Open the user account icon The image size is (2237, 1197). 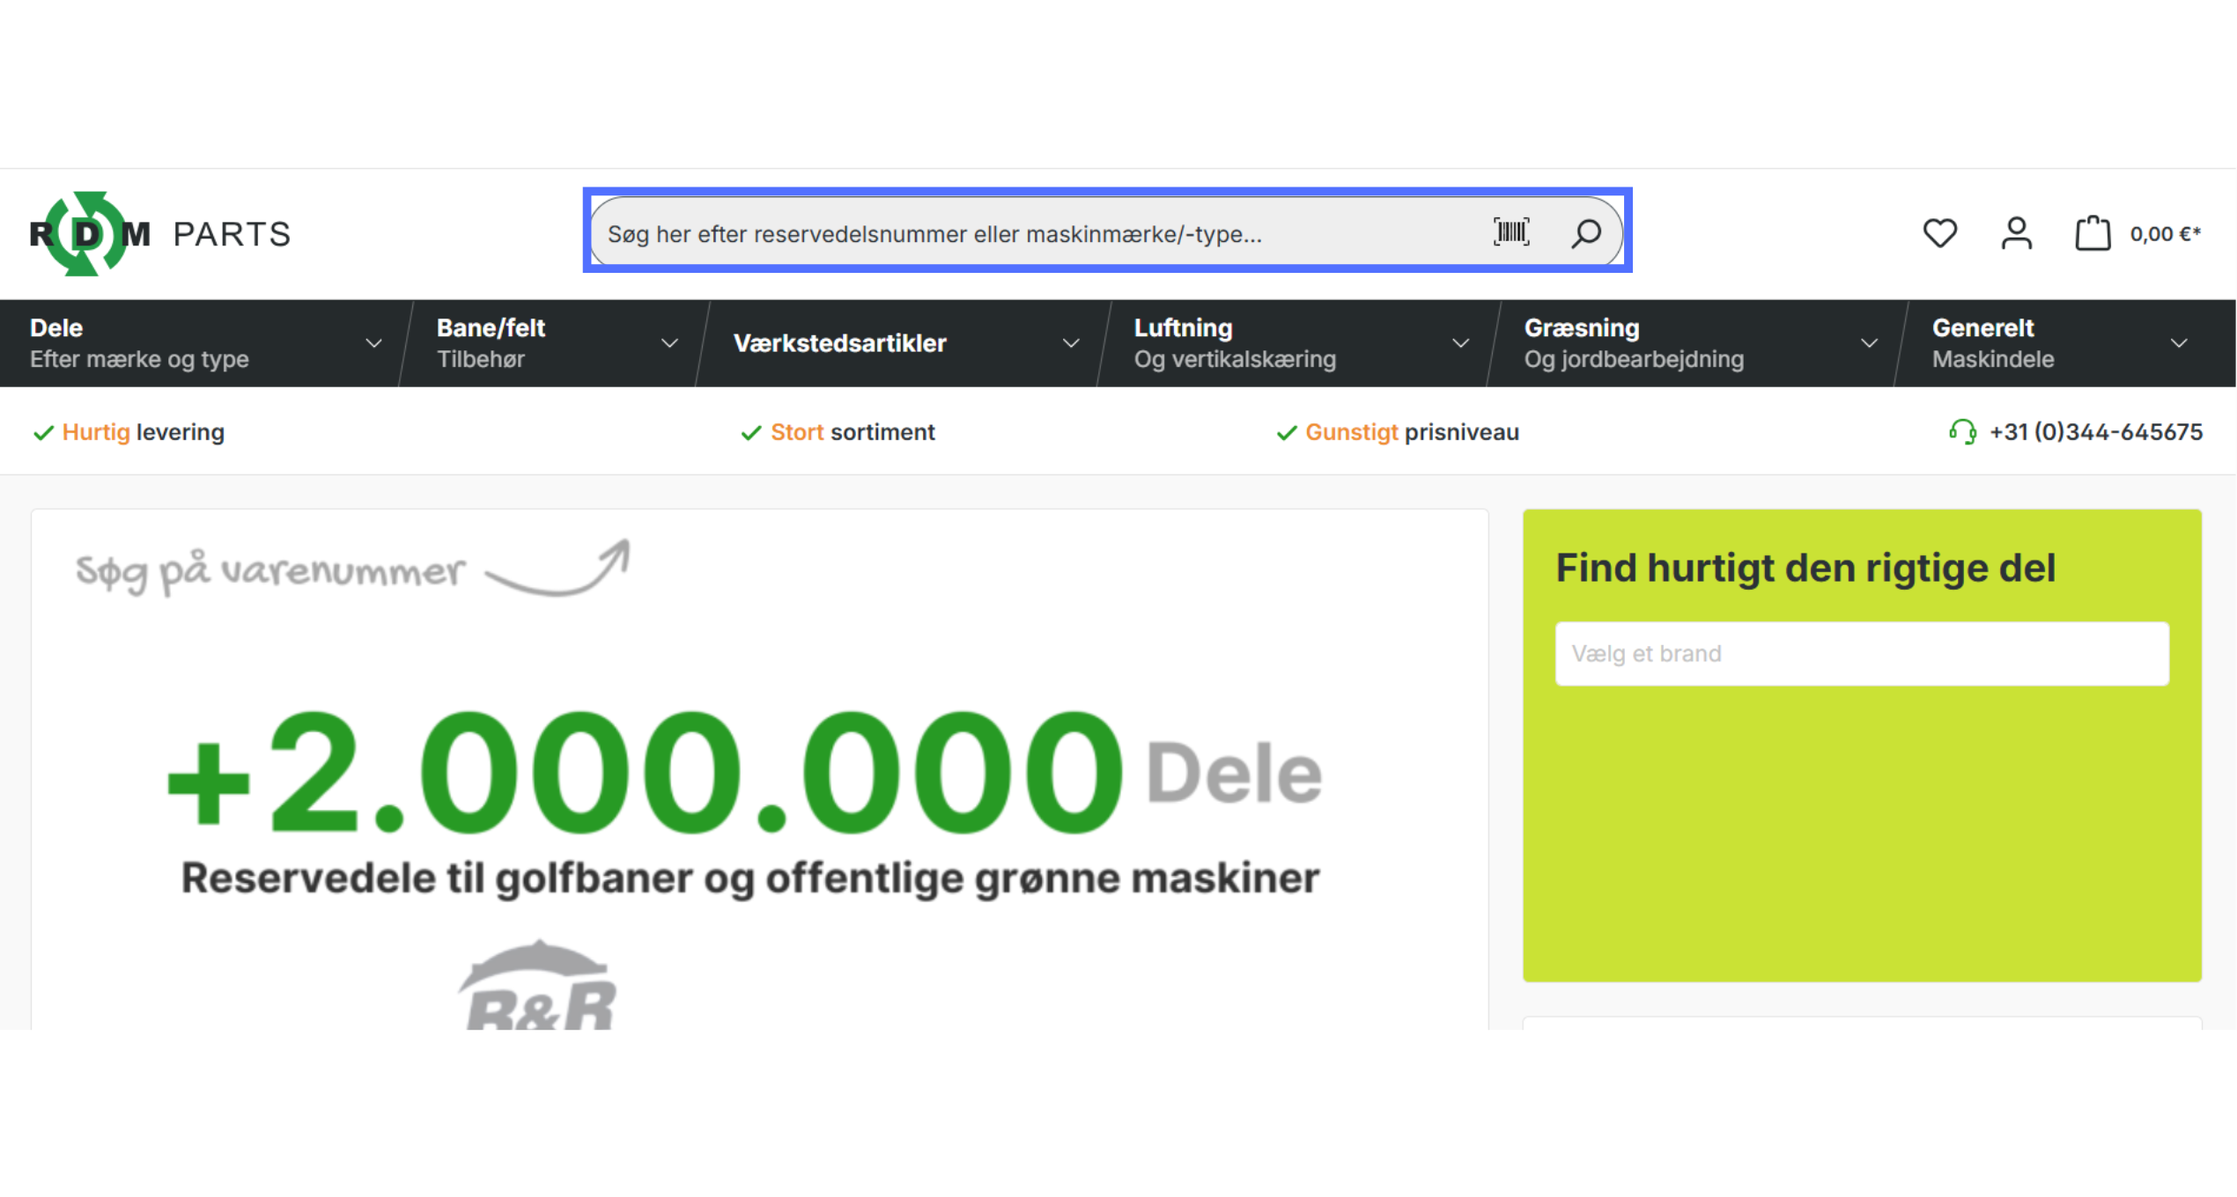[x=2016, y=233]
